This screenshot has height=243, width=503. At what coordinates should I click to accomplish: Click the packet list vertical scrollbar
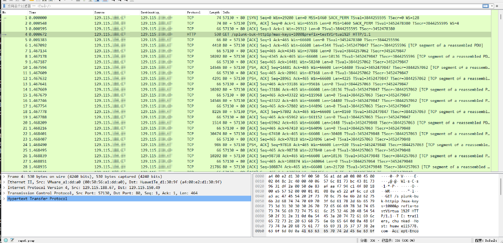coord(500,89)
